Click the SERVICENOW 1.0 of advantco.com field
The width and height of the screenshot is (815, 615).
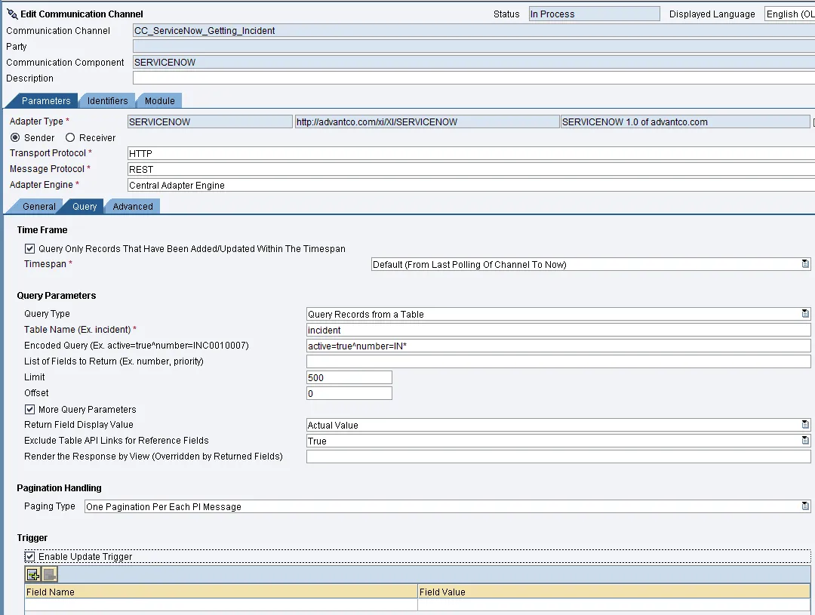685,121
